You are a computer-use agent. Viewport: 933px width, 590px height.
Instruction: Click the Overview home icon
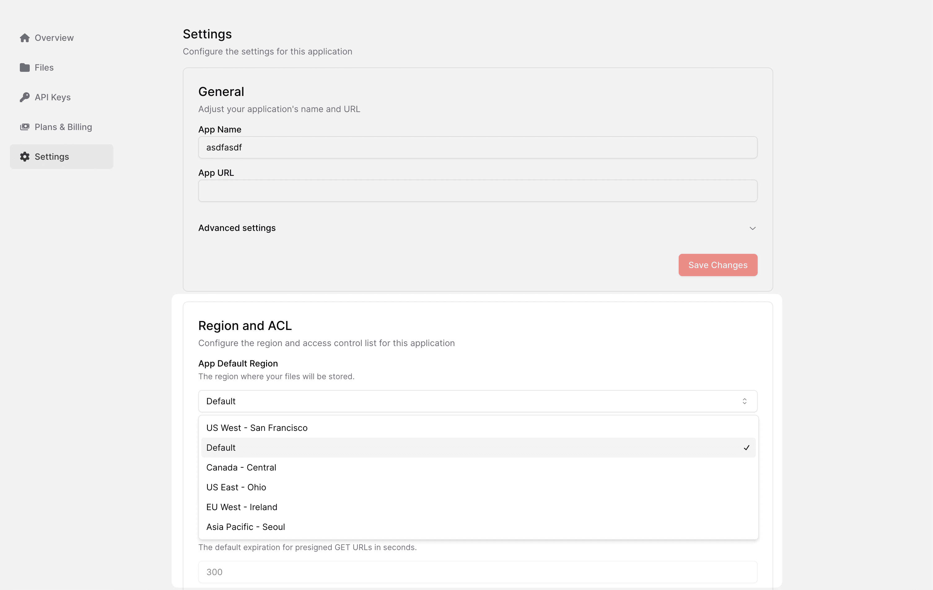click(25, 38)
